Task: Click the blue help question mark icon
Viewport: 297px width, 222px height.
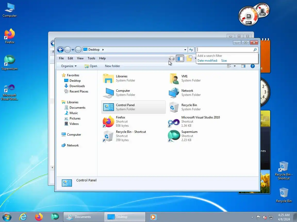Action: [x=252, y=66]
